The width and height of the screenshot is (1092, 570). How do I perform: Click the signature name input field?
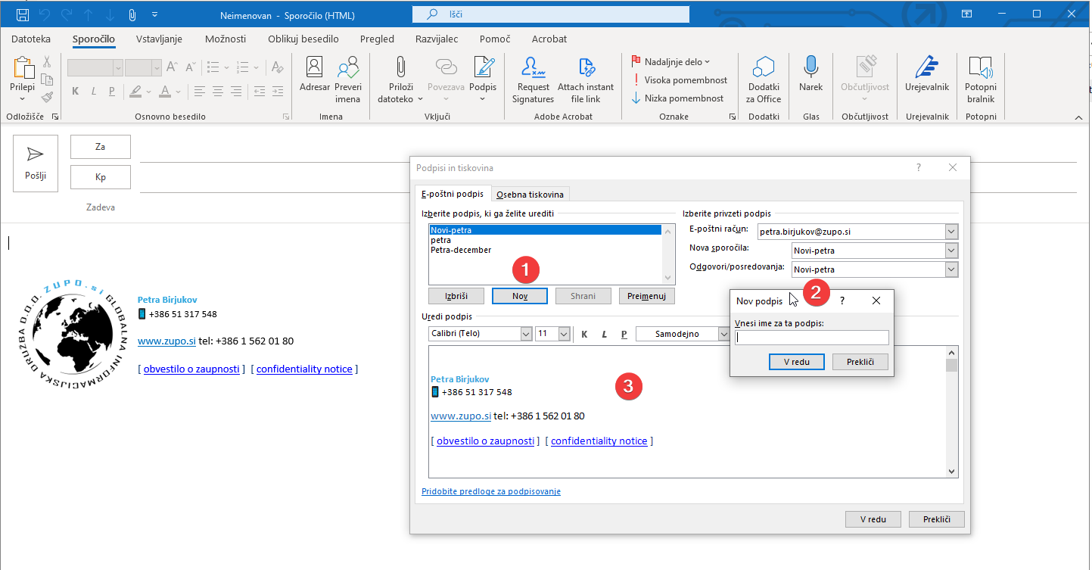812,338
